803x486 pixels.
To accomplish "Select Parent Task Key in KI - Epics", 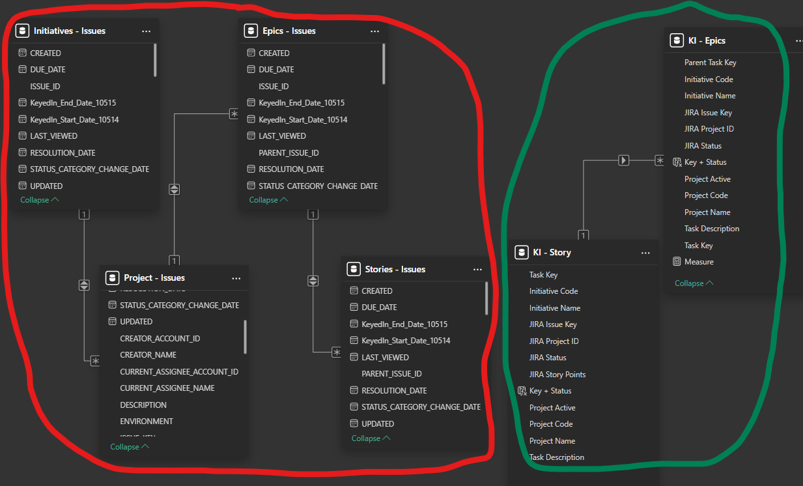I will tap(711, 63).
